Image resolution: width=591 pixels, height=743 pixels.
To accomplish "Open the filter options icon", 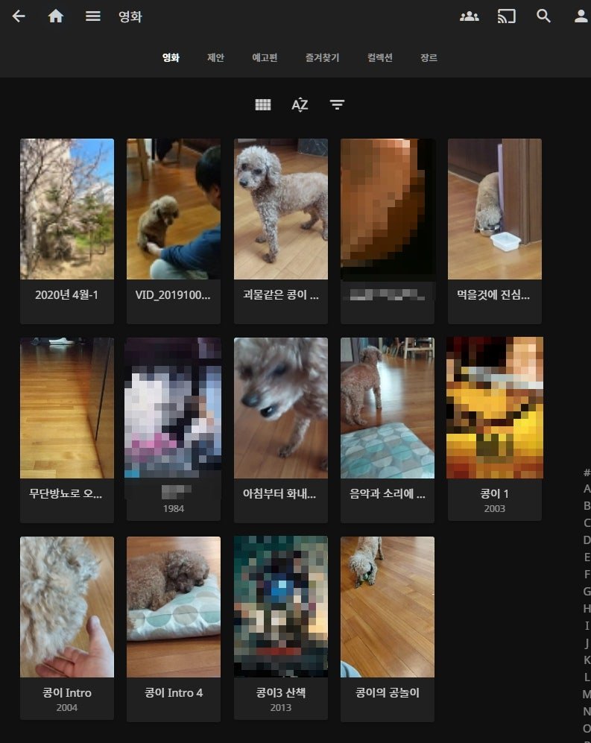I will point(337,104).
